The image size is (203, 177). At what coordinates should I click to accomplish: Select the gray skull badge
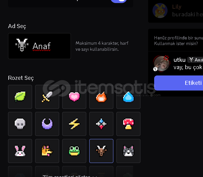click(x=20, y=124)
